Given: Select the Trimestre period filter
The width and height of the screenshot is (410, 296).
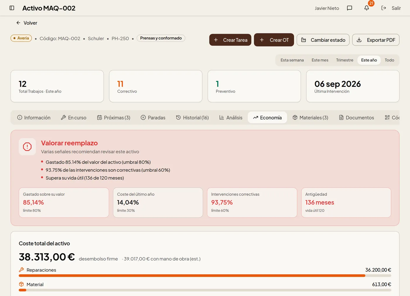Looking at the screenshot, I should point(345,60).
